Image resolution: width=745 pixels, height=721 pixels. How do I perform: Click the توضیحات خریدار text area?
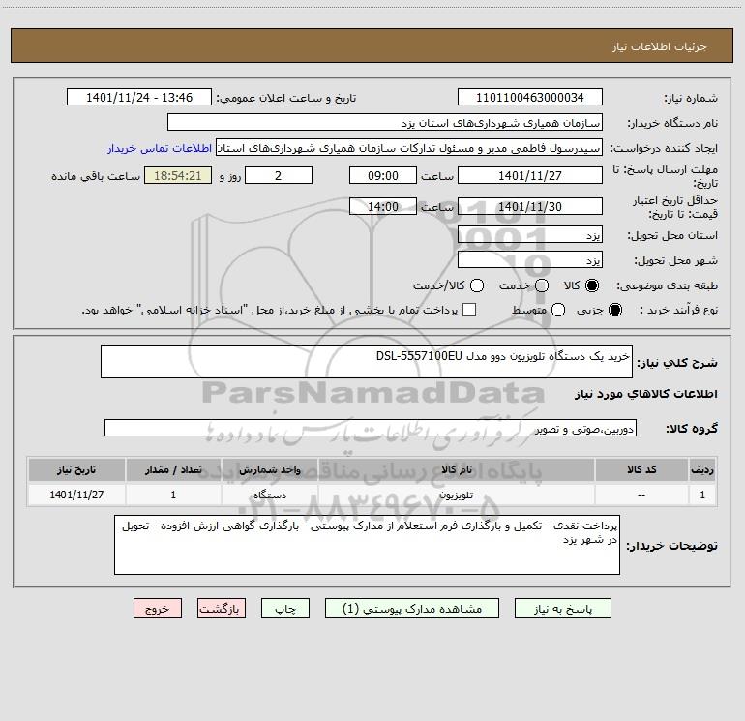click(x=367, y=545)
